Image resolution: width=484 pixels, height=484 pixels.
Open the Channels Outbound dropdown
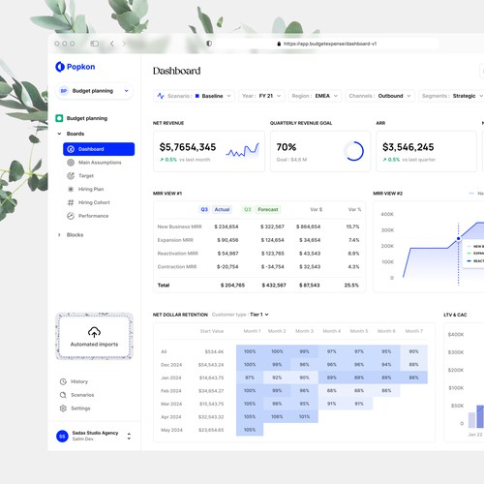point(380,96)
